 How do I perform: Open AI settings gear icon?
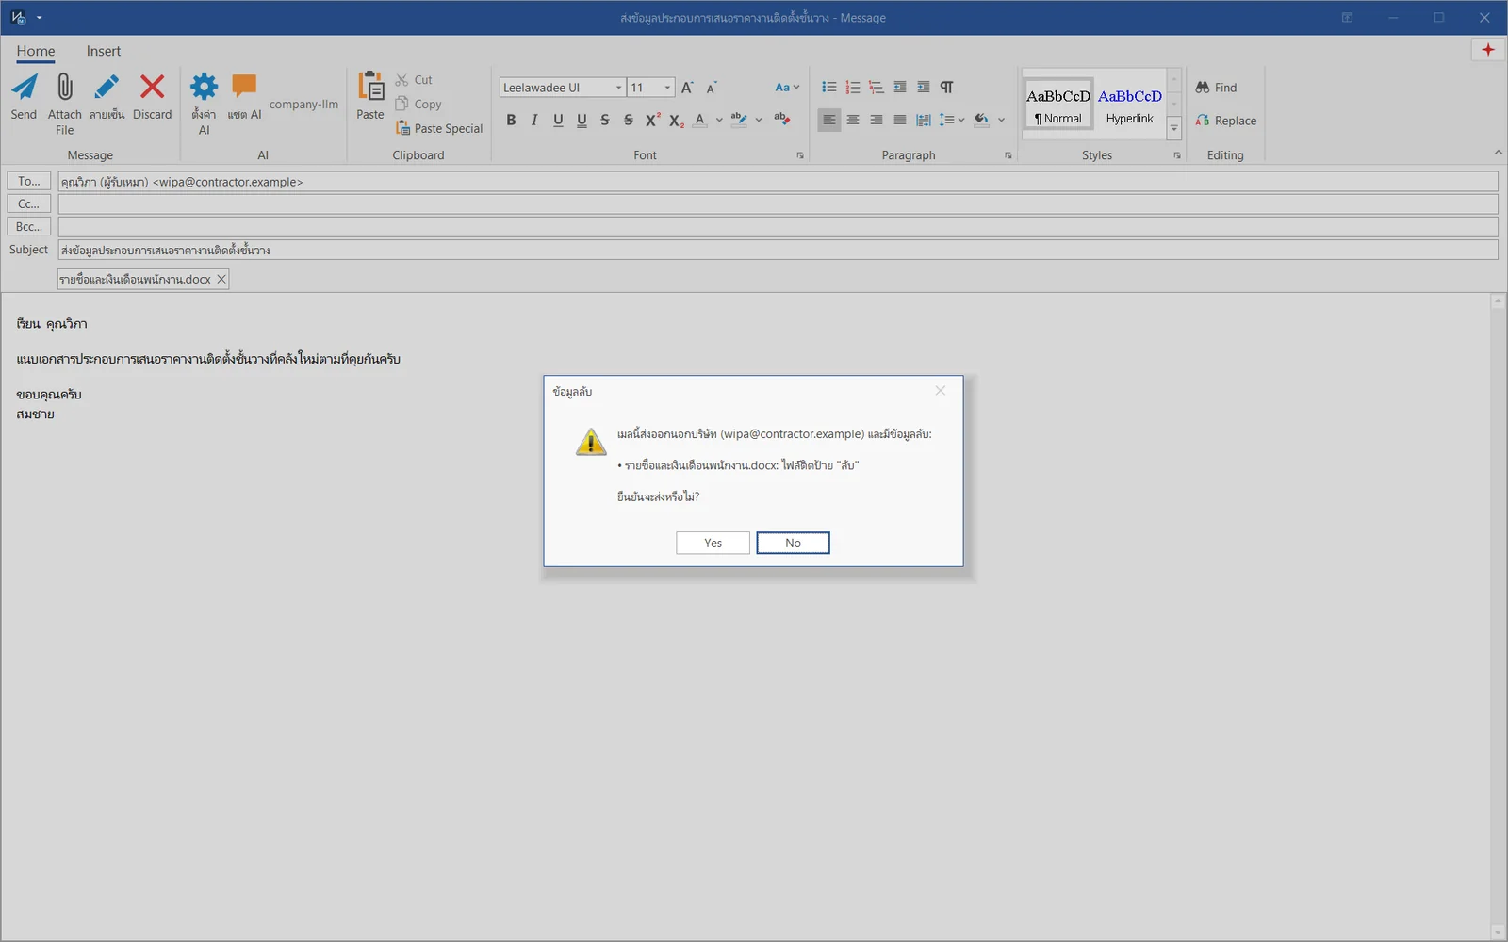coord(204,87)
